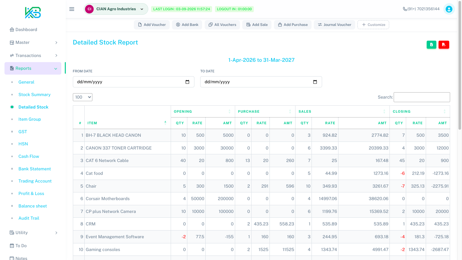The height and width of the screenshot is (260, 462).
Task: Sort by the Closing column arrows
Action: 444,111
